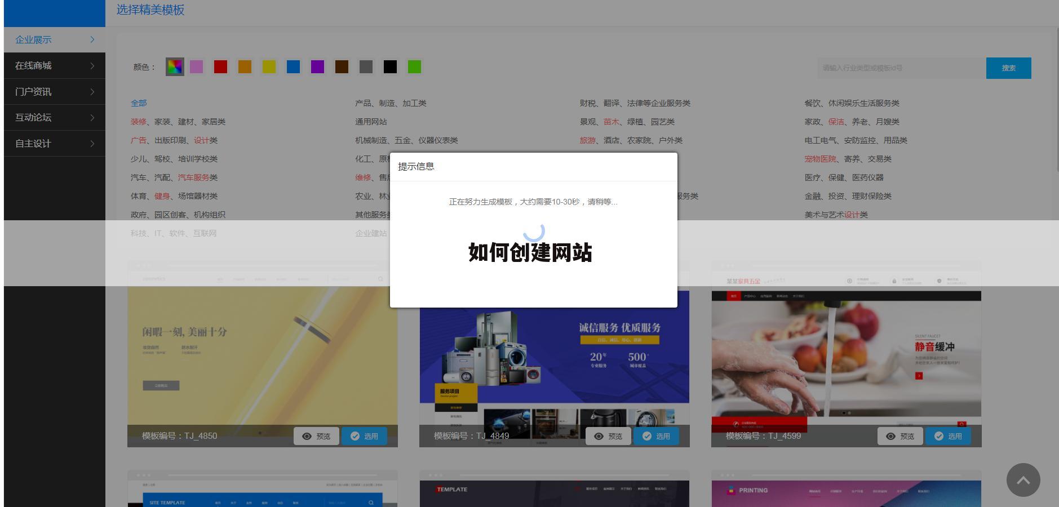The image size is (1059, 507).
Task: Filter by 景观、苗木、绿植、园艺类
Action: click(x=627, y=122)
